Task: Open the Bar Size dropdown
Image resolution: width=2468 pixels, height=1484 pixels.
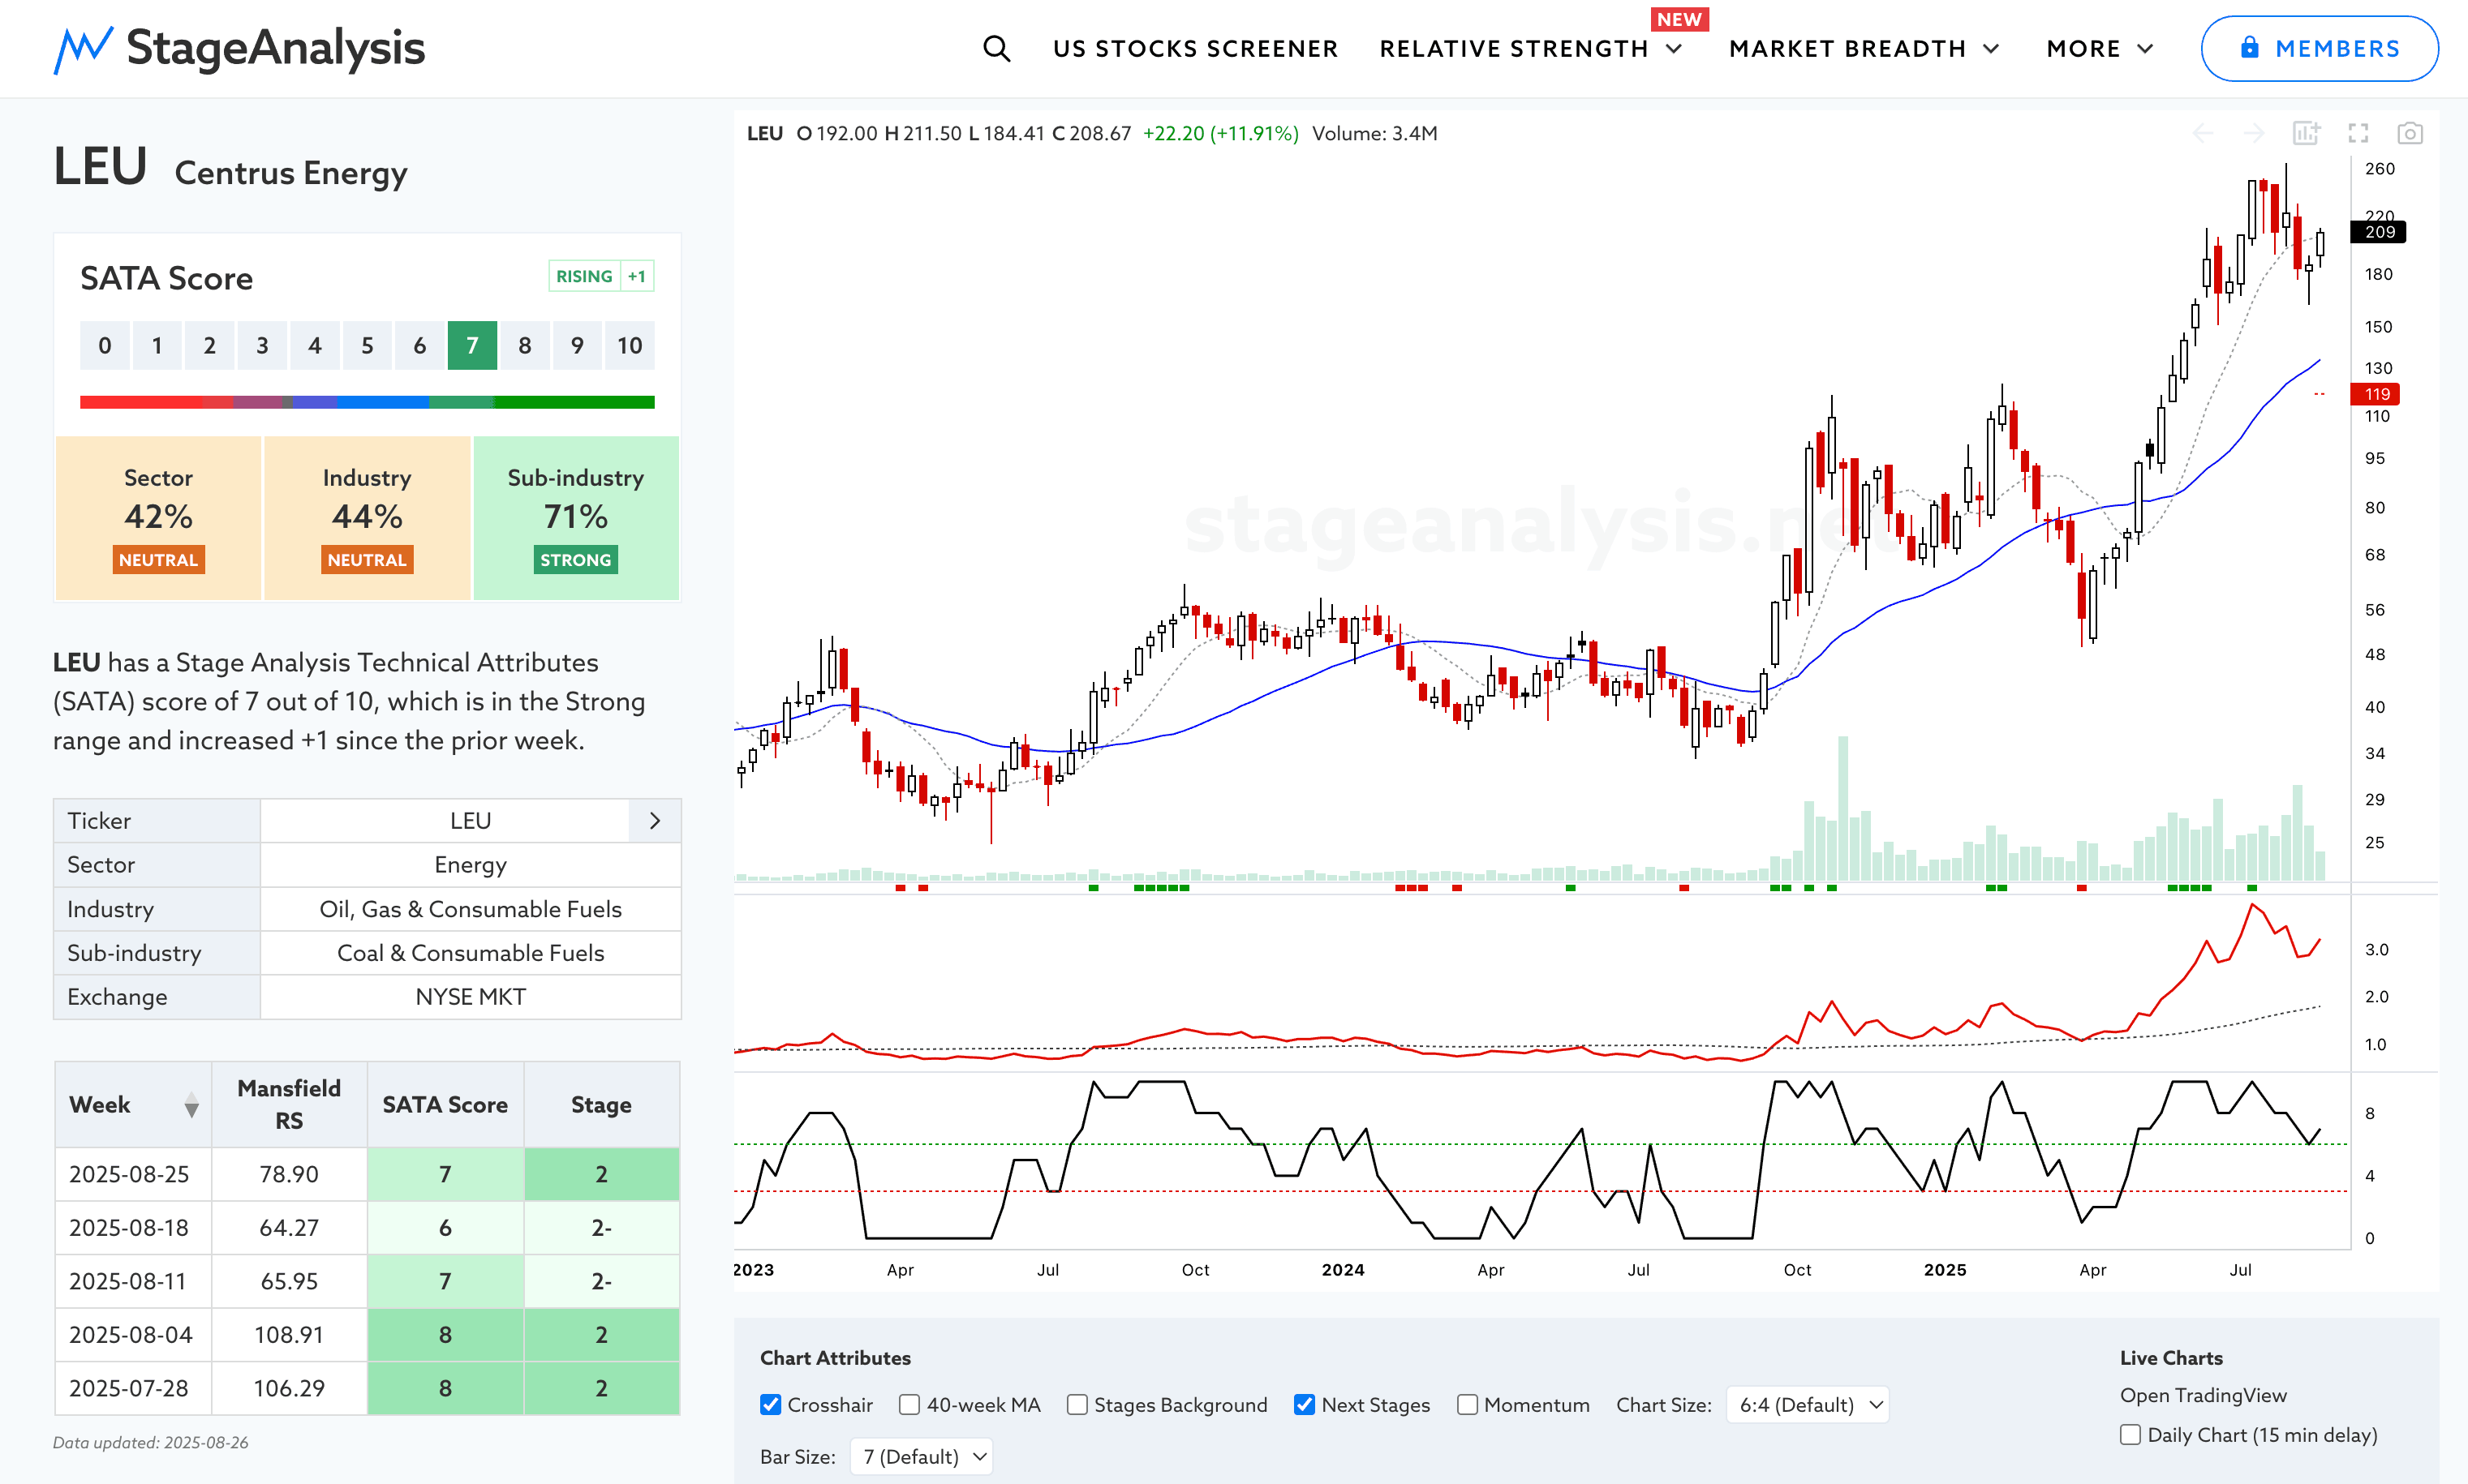Action: click(922, 1457)
